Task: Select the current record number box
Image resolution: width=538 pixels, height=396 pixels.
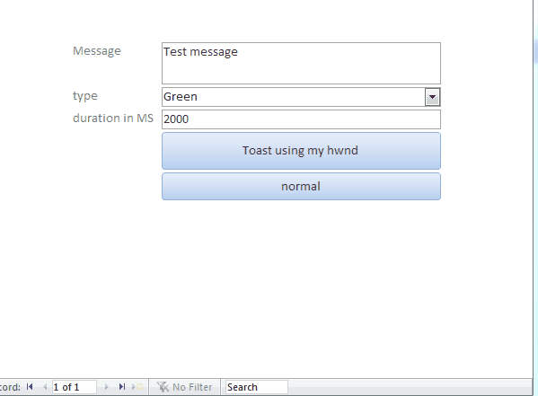Action: tap(75, 387)
